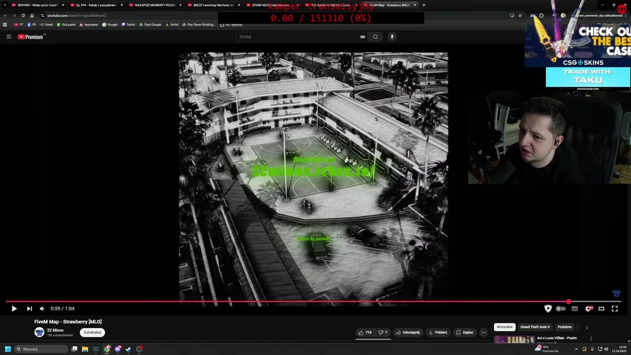Open the YT bookmark
This screenshot has height=355, width=631.
click(x=19, y=25)
